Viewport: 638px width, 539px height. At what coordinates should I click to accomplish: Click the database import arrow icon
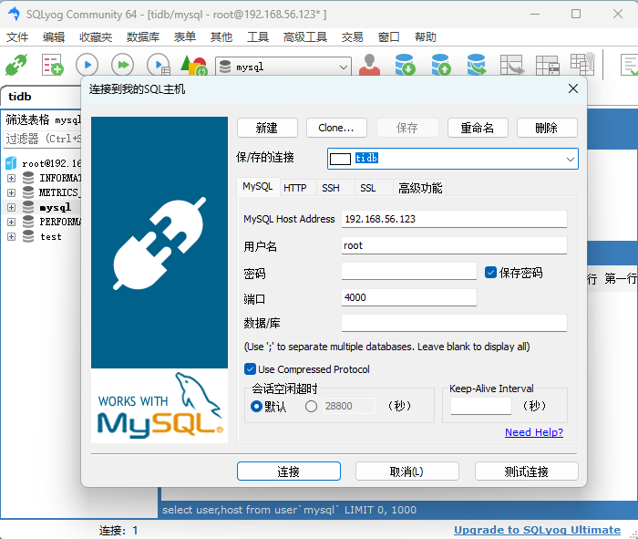click(405, 66)
